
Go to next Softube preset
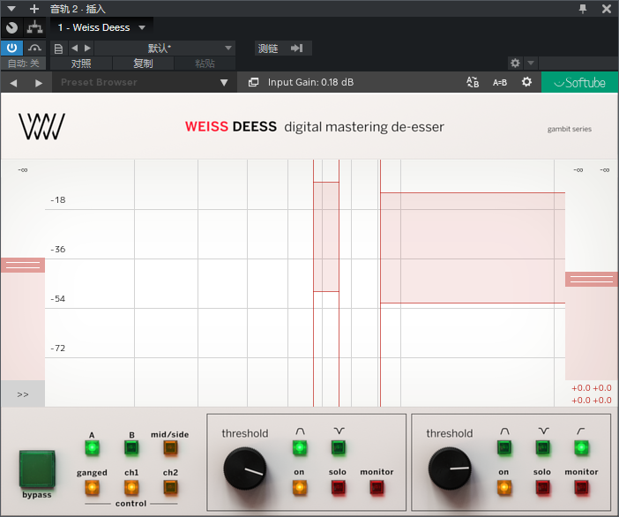pos(38,83)
